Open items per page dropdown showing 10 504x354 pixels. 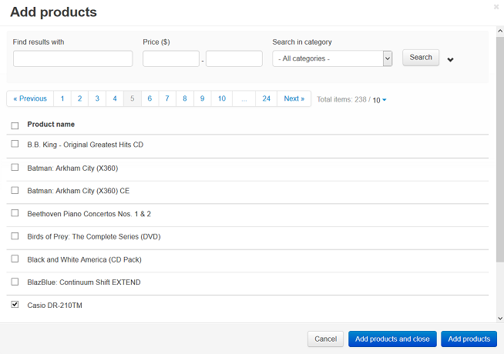[379, 100]
